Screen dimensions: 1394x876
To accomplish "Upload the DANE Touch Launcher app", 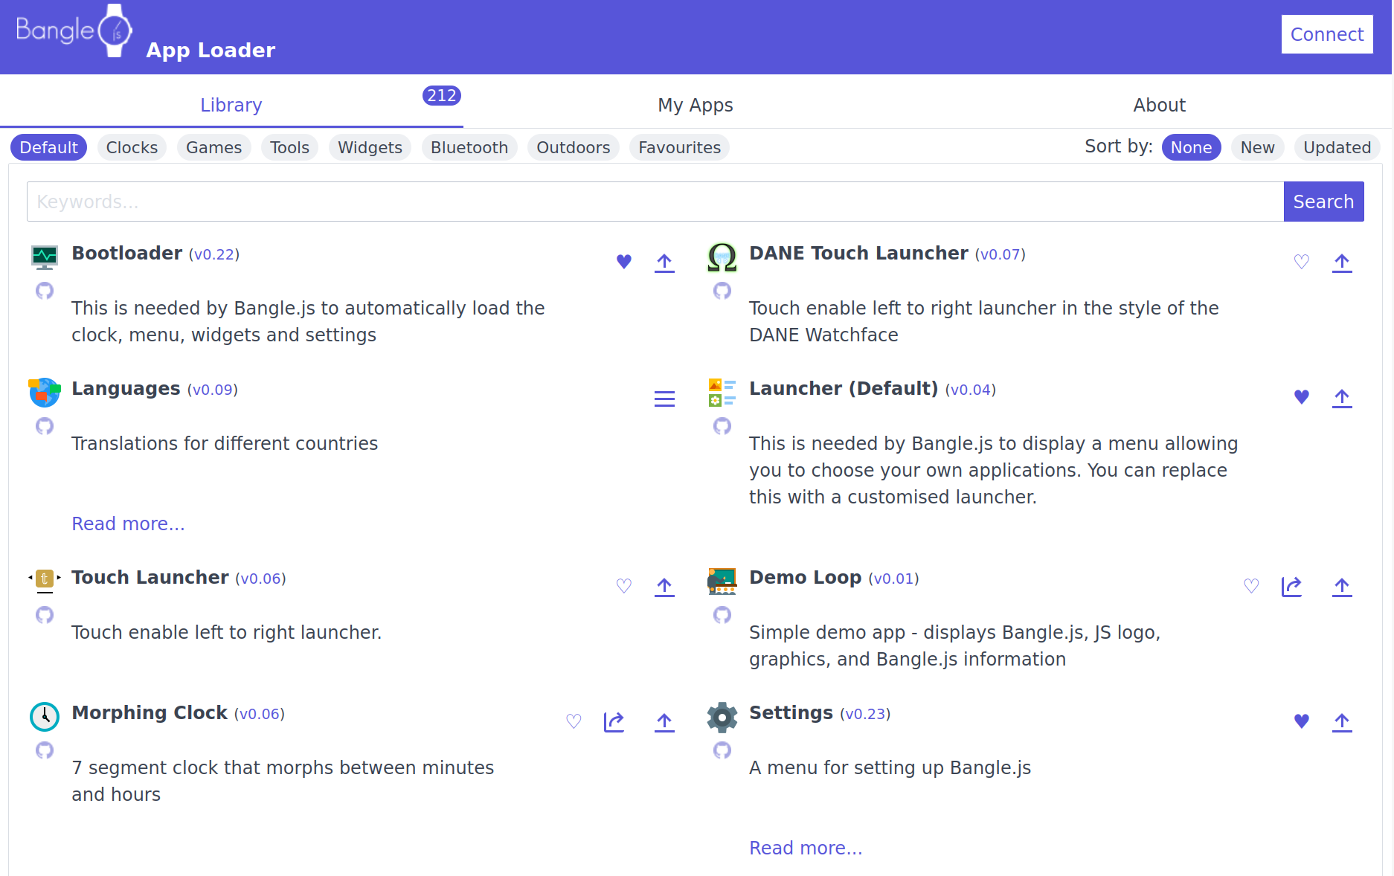I will [1341, 263].
